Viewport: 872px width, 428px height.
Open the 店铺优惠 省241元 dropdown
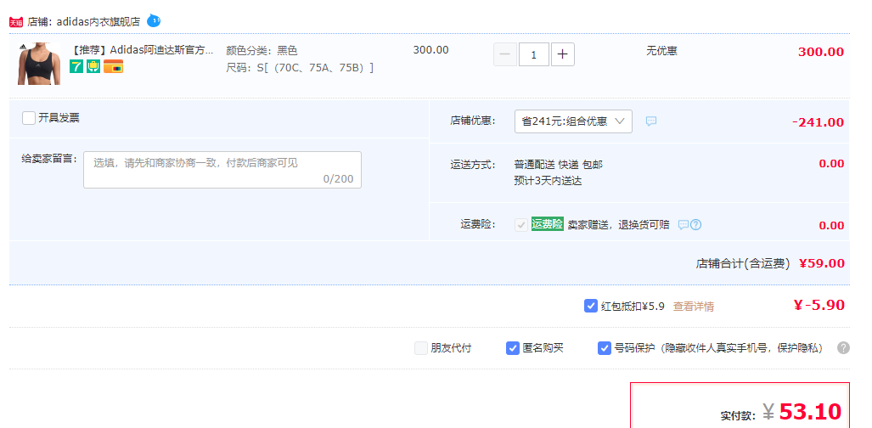(x=573, y=121)
